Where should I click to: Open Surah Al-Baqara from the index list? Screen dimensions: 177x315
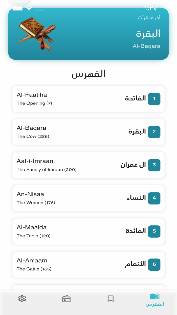click(x=88, y=132)
